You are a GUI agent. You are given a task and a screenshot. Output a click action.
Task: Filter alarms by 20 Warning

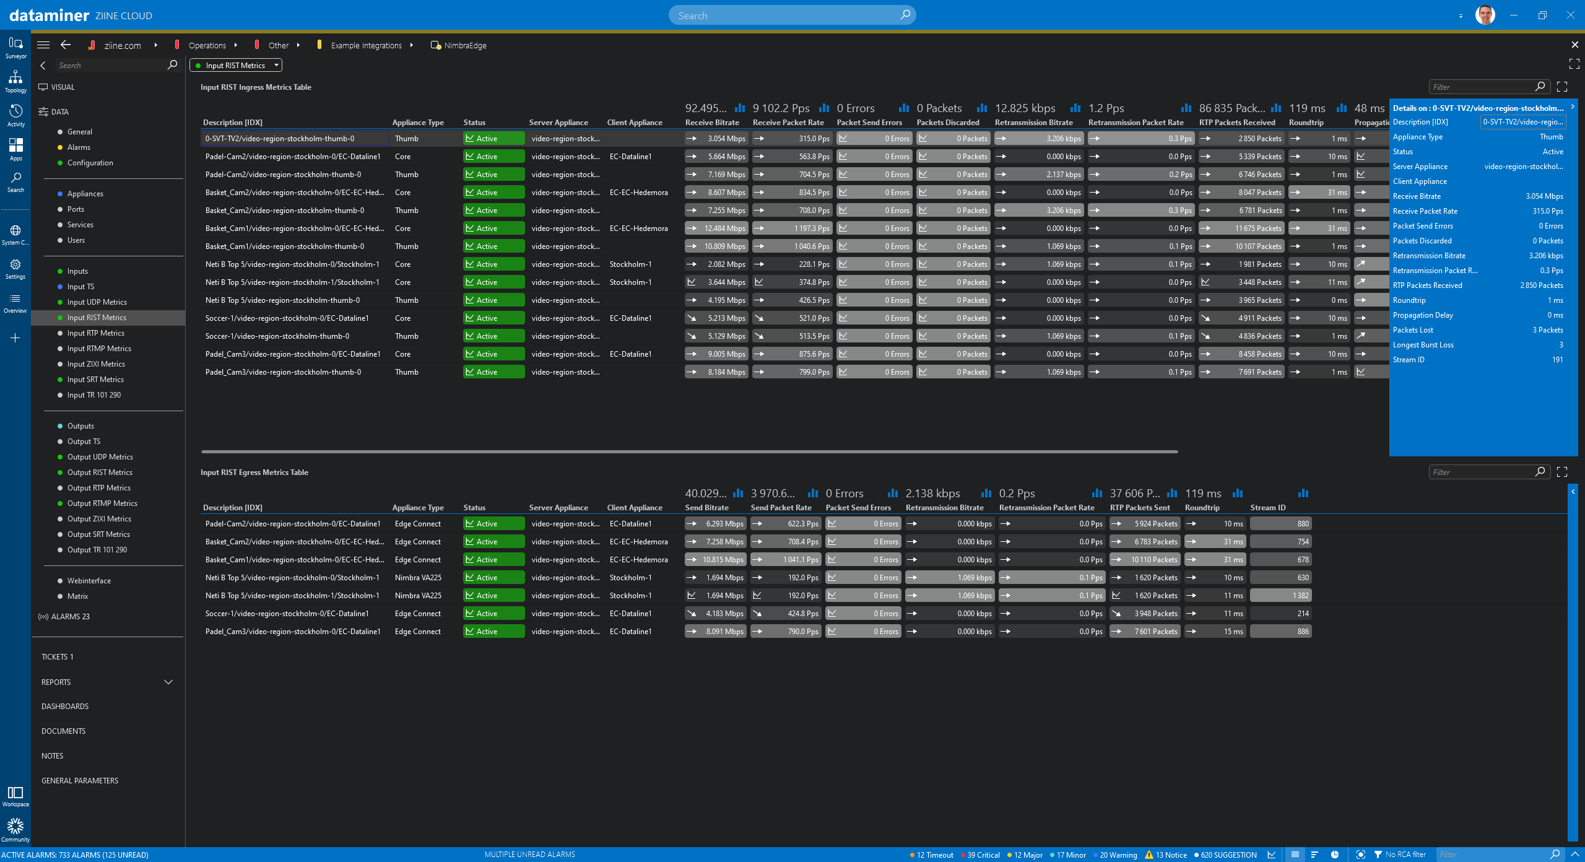(1115, 855)
